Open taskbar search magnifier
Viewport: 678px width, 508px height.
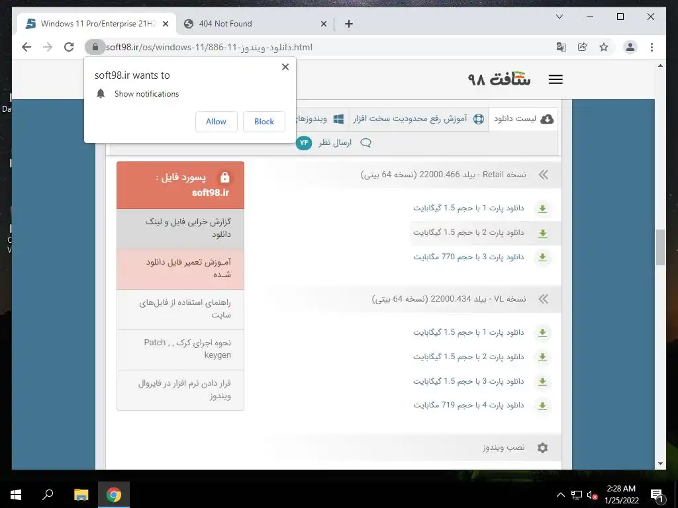point(48,495)
